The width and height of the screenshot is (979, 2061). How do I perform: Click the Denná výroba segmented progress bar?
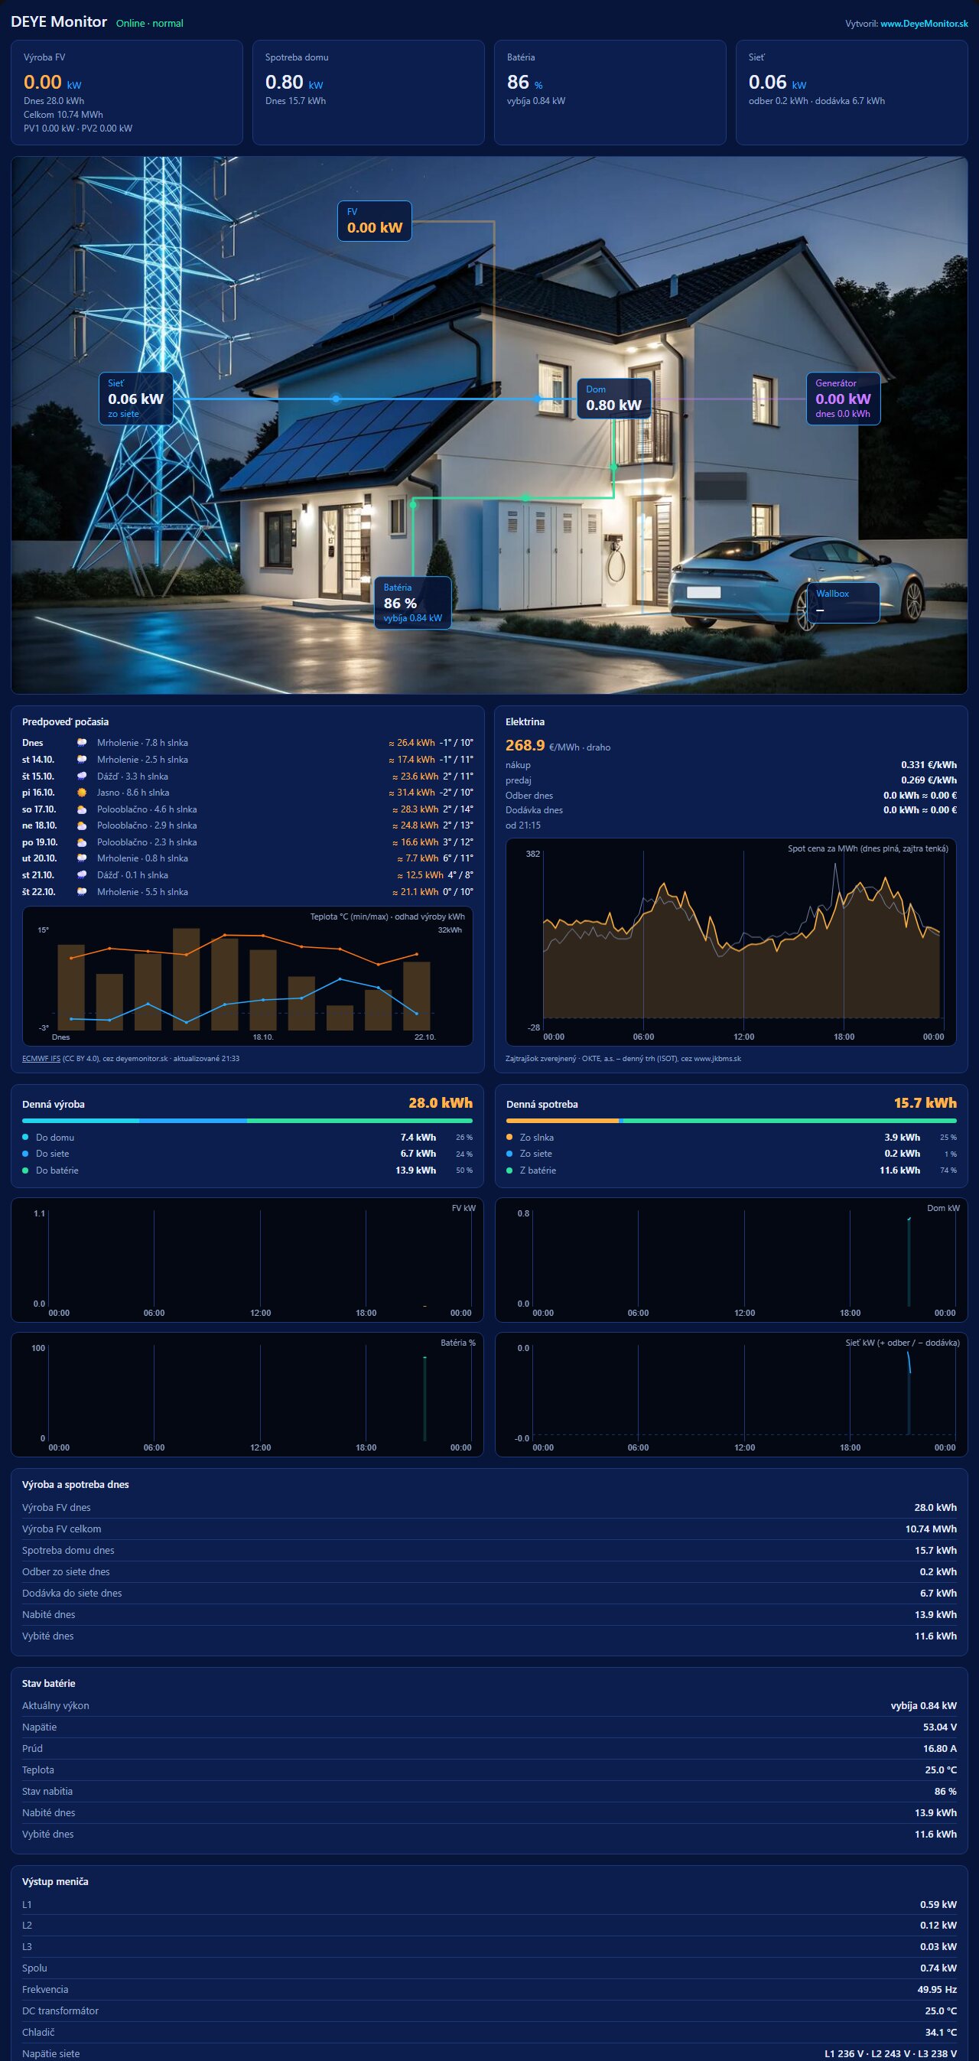[x=247, y=1121]
